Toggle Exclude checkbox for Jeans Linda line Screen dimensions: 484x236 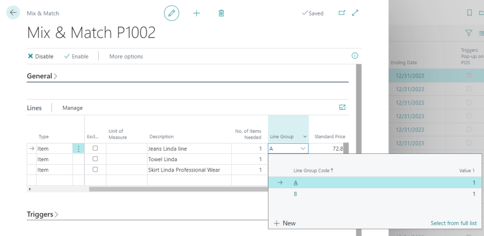(95, 148)
